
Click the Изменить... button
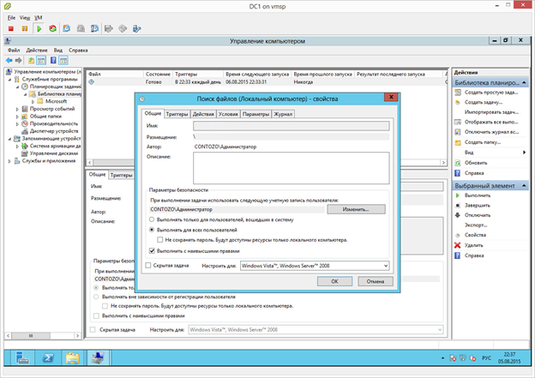(356, 209)
